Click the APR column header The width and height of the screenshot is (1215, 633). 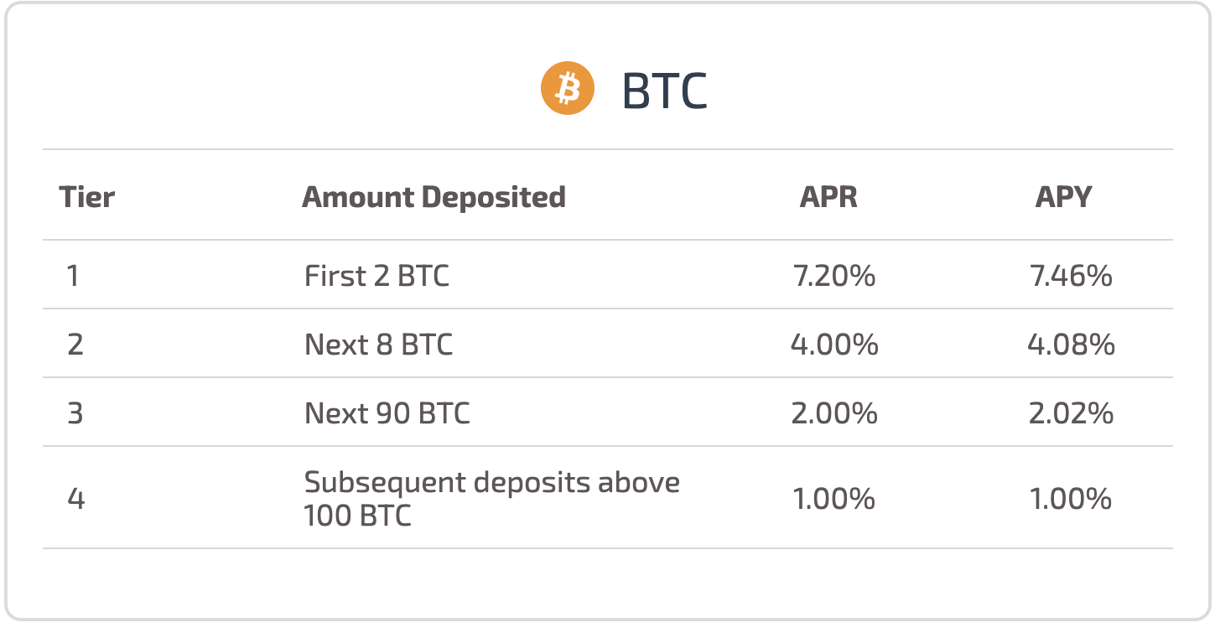coord(828,197)
